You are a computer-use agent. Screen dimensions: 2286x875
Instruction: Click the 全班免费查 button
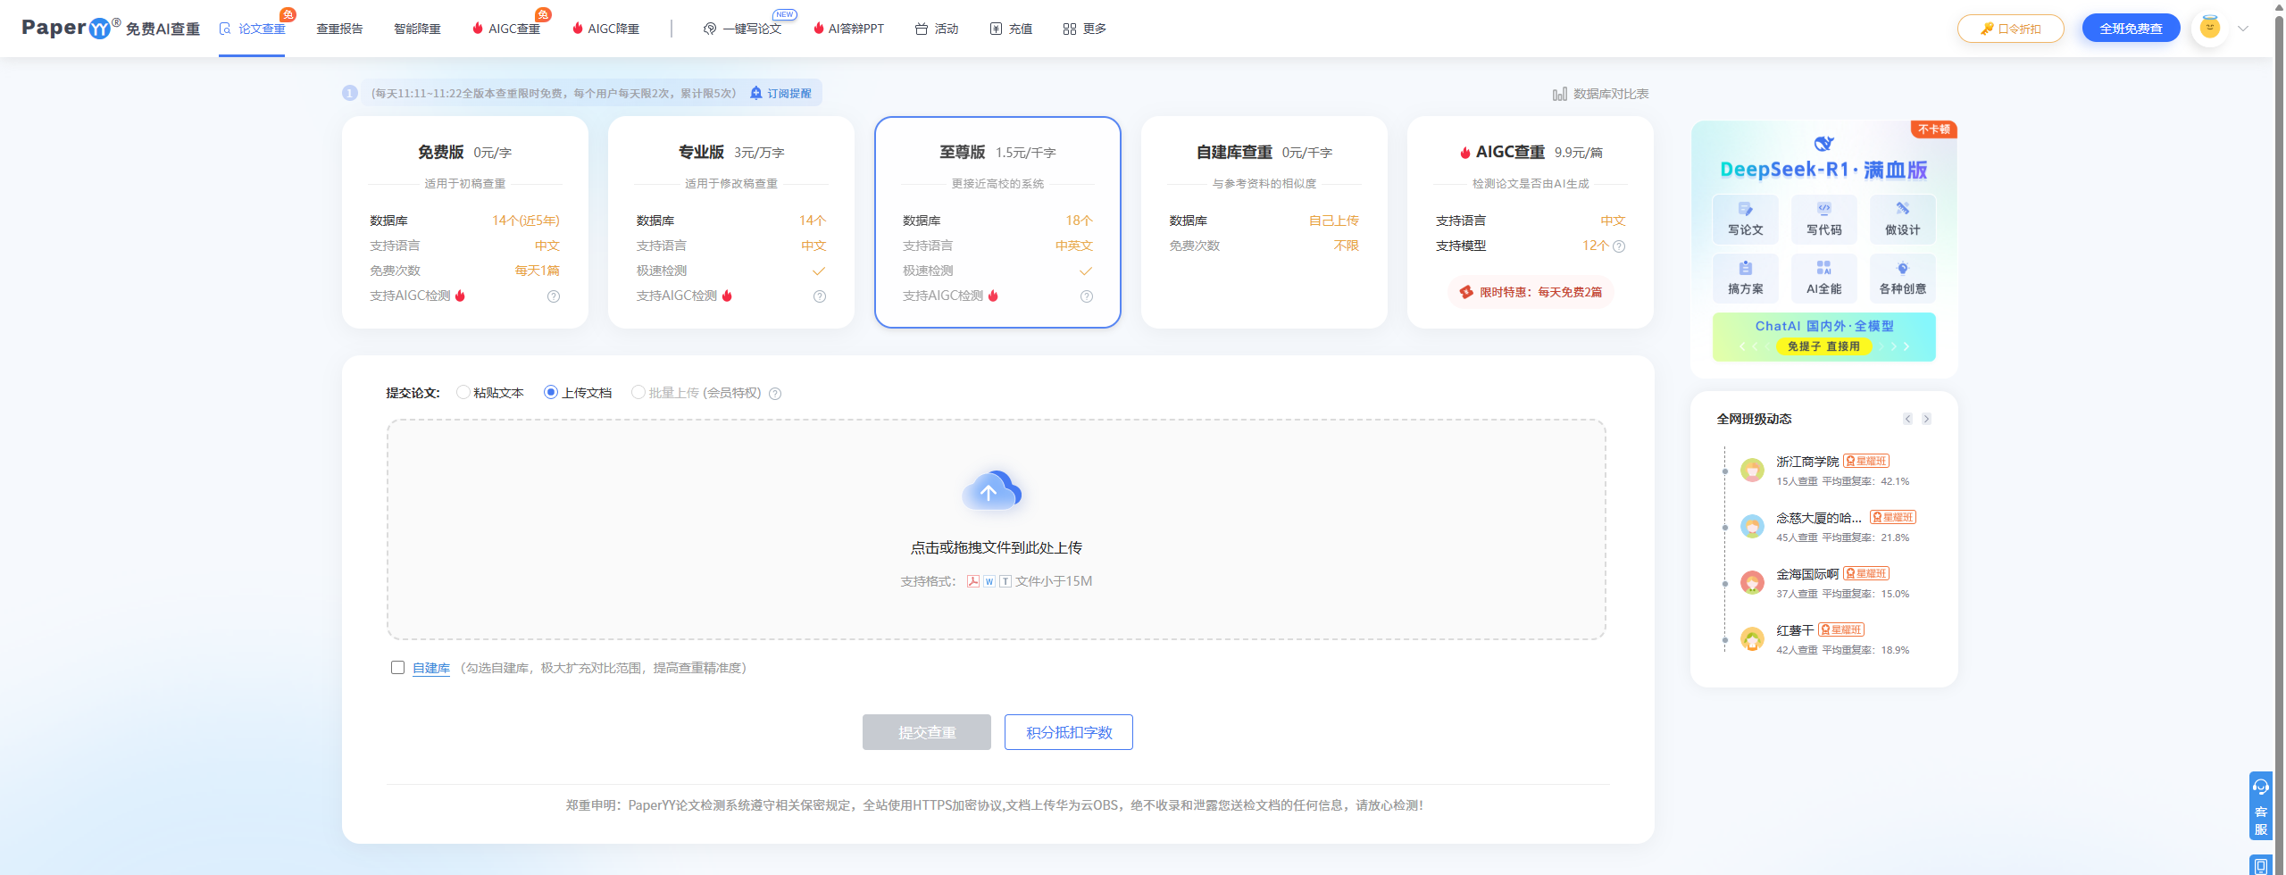click(x=2131, y=29)
